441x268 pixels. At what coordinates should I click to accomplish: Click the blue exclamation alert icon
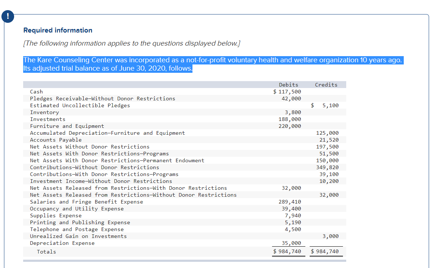(x=8, y=16)
